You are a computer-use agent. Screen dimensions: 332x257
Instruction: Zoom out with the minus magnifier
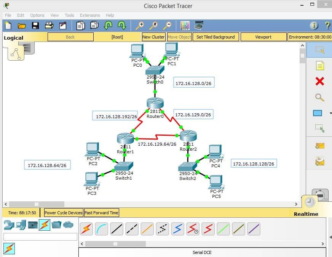point(167,26)
